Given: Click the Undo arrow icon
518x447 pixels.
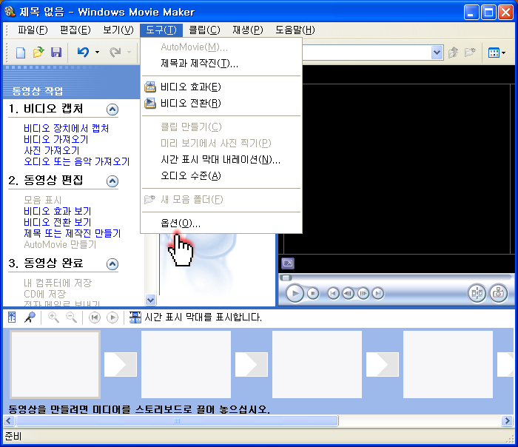Looking at the screenshot, I should coord(83,53).
